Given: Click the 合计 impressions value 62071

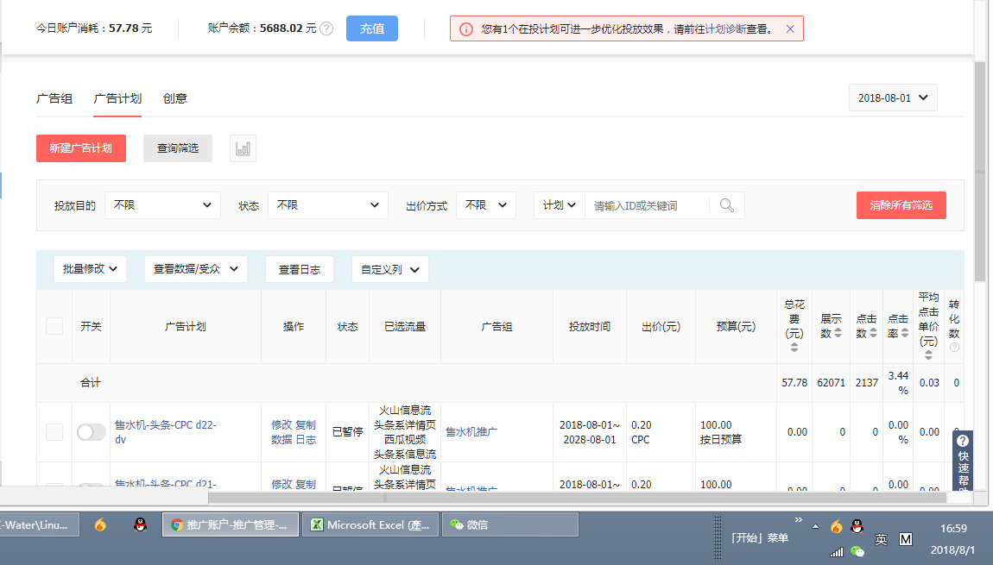Looking at the screenshot, I should [831, 383].
